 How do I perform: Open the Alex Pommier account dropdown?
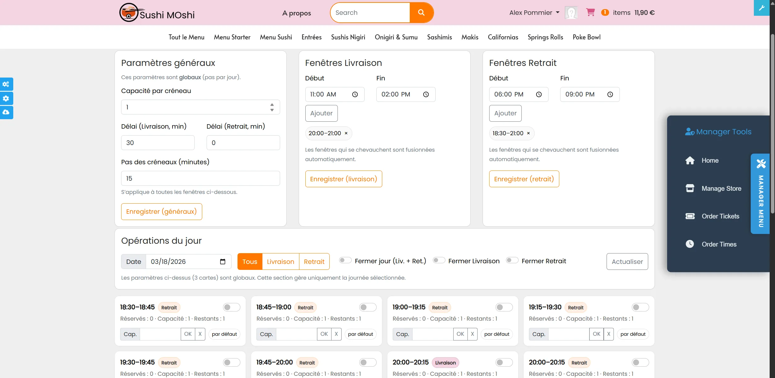click(x=534, y=13)
